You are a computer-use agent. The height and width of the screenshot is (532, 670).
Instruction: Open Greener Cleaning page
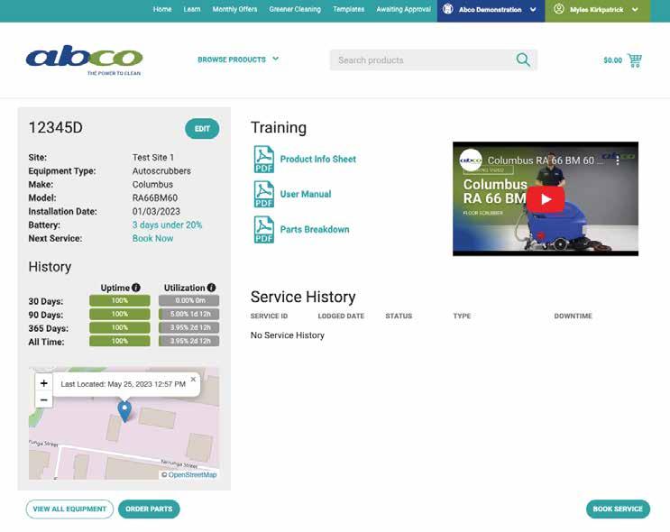click(x=295, y=9)
